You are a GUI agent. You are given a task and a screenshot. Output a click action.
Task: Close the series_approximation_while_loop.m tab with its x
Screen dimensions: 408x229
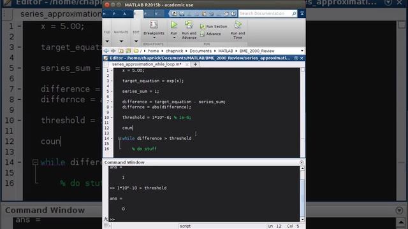(x=187, y=64)
